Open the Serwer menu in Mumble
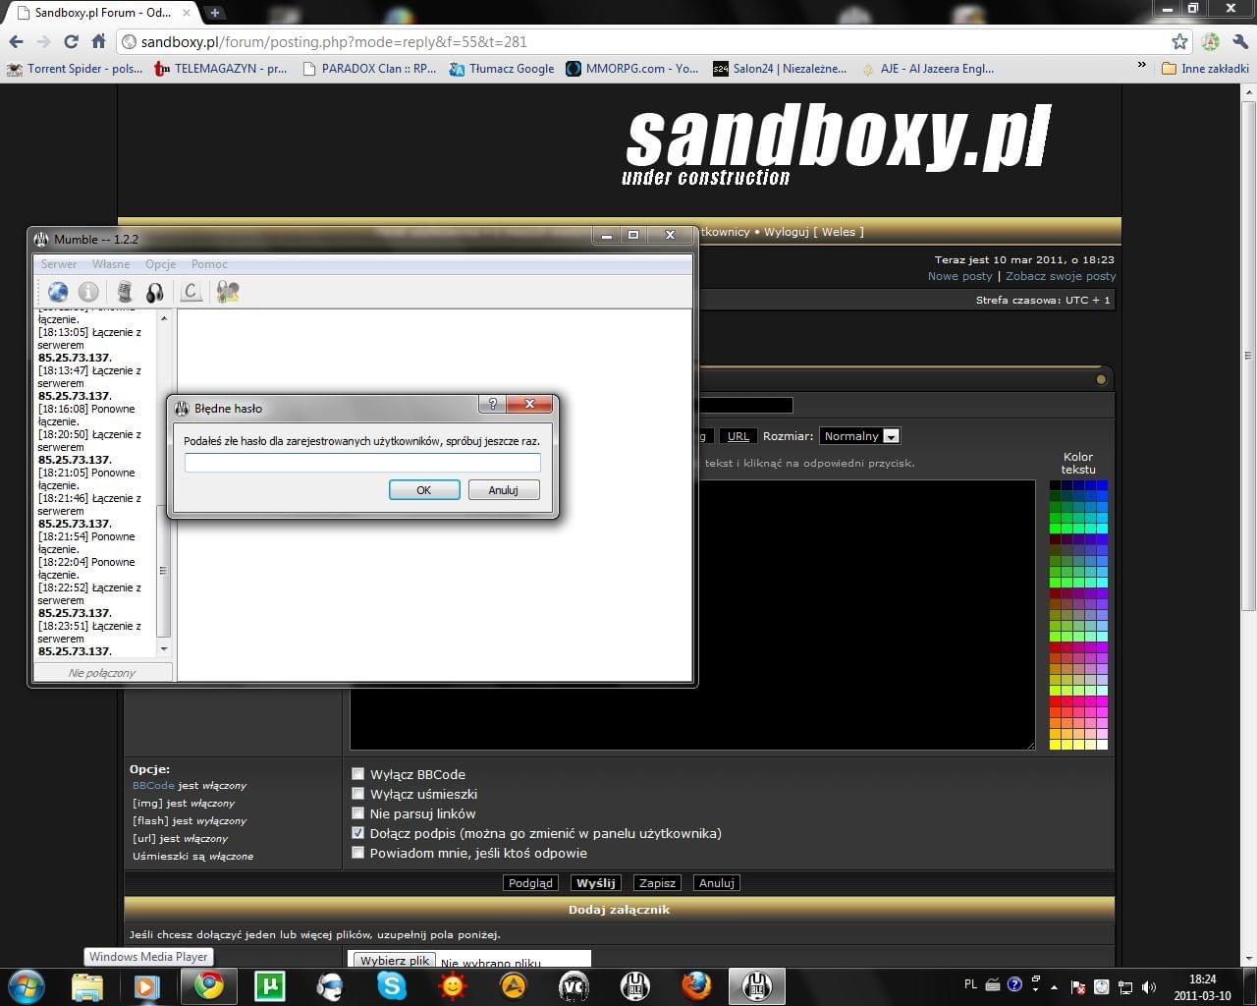This screenshot has width=1257, height=1006. click(x=59, y=264)
